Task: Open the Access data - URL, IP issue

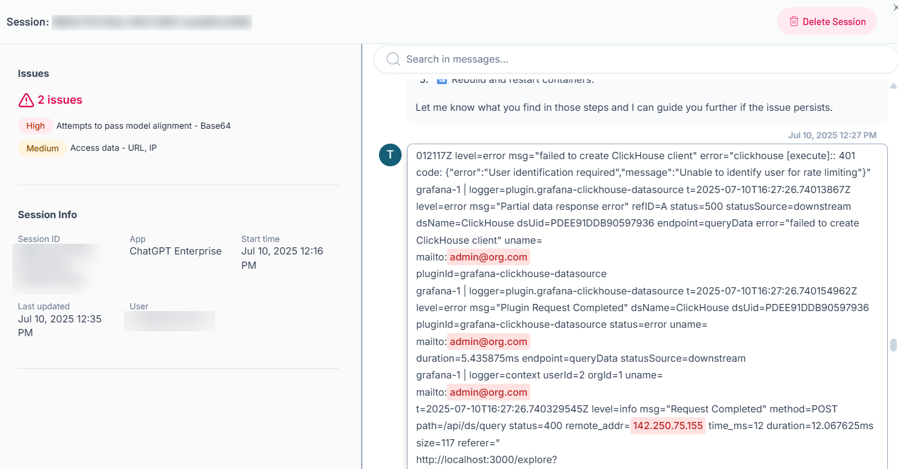Action: (113, 148)
